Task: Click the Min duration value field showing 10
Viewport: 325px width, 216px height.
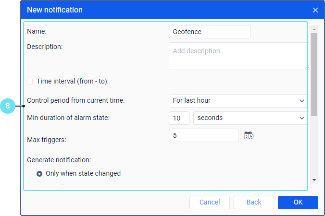Action: pyautogui.click(x=179, y=118)
